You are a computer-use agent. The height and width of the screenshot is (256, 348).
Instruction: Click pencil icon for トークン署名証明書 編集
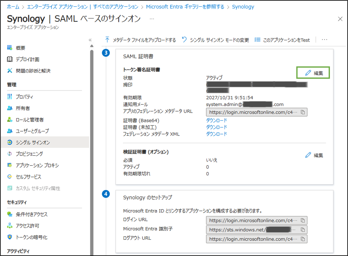(x=308, y=73)
